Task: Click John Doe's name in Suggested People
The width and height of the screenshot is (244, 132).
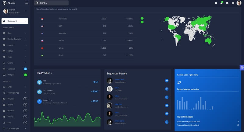Action: [118, 104]
